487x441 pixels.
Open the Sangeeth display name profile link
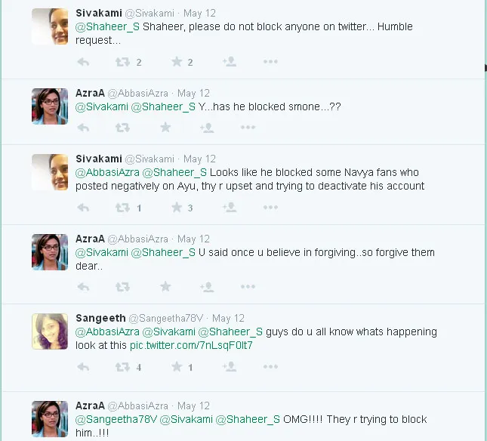pyautogui.click(x=100, y=319)
